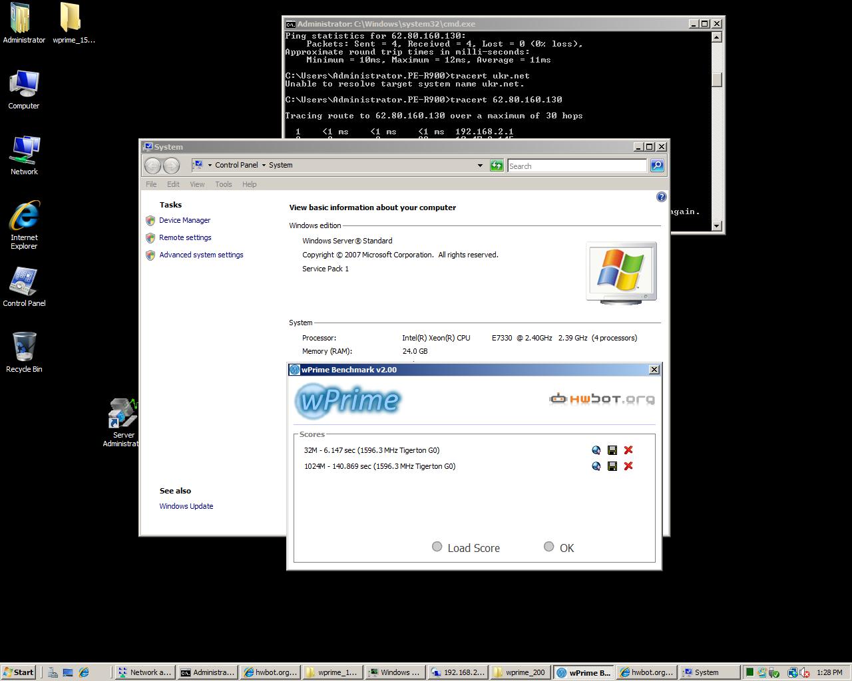Open the Edit menu in System window
The width and height of the screenshot is (852, 681).
[x=173, y=184]
